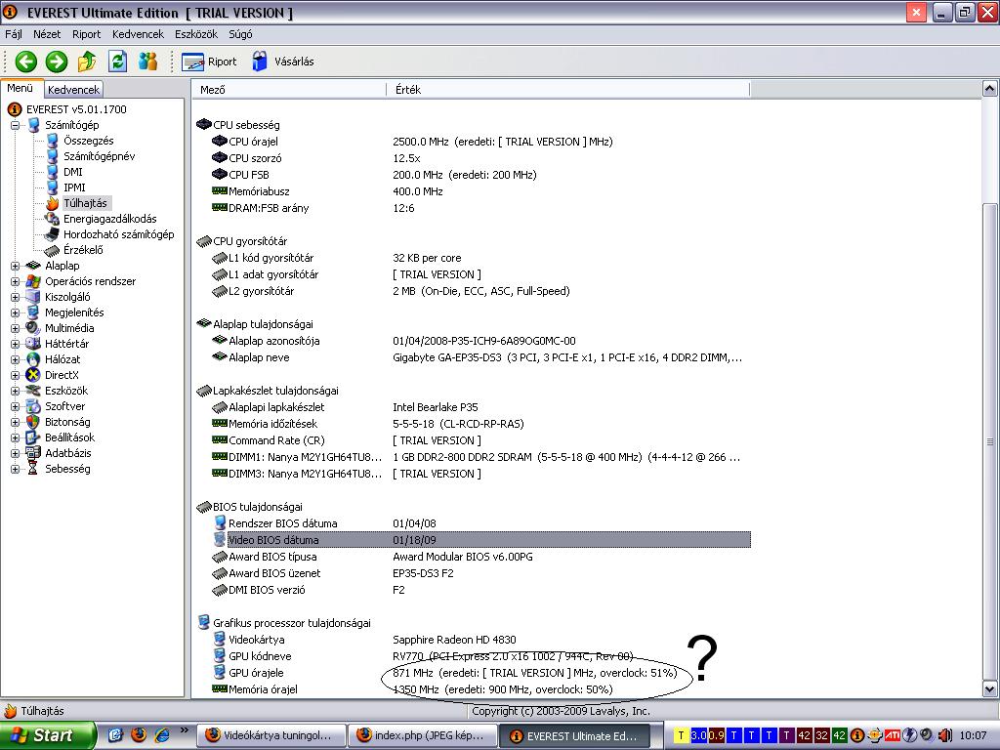
Task: Open the Windows Start button
Action: pyautogui.click(x=48, y=735)
